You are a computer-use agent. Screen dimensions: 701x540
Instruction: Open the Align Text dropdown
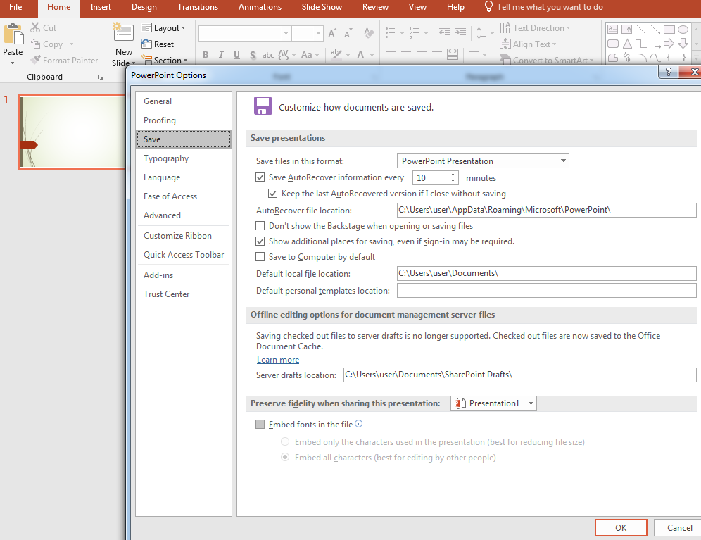coord(528,44)
